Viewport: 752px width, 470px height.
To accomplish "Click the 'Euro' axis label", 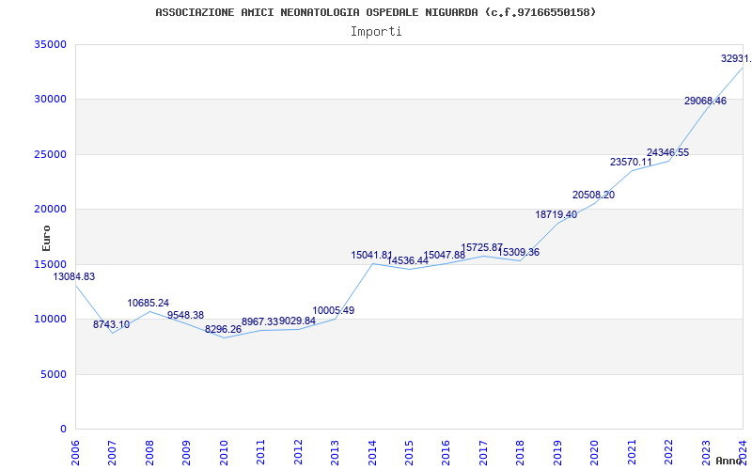I will 46,238.
